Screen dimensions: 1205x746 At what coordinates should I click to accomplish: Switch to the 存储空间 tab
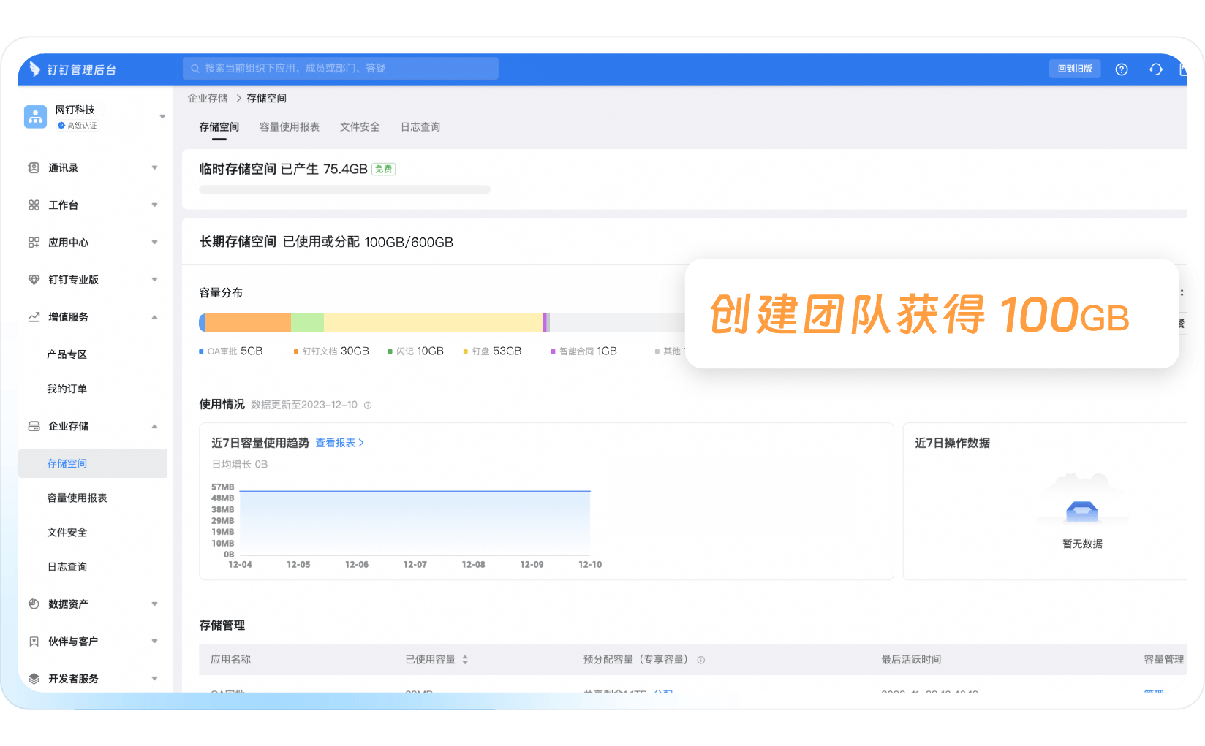click(x=219, y=127)
